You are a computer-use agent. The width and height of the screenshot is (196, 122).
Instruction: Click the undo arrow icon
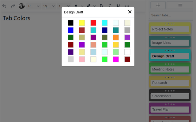[4, 6]
